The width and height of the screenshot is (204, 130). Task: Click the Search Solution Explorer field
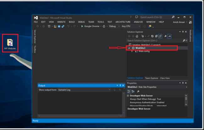point(154,41)
